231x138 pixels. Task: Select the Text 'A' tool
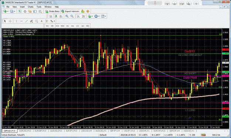click(x=41, y=21)
